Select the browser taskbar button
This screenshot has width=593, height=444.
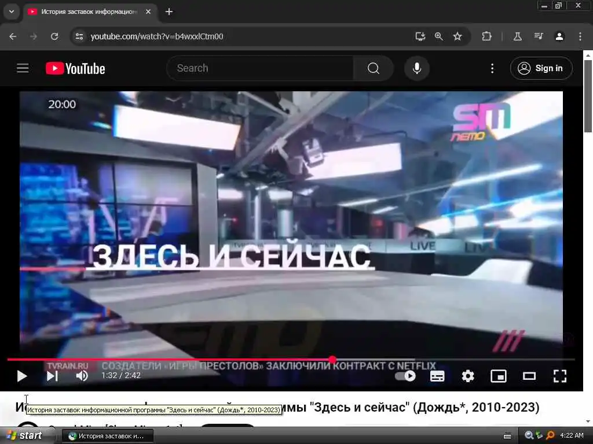(x=107, y=436)
